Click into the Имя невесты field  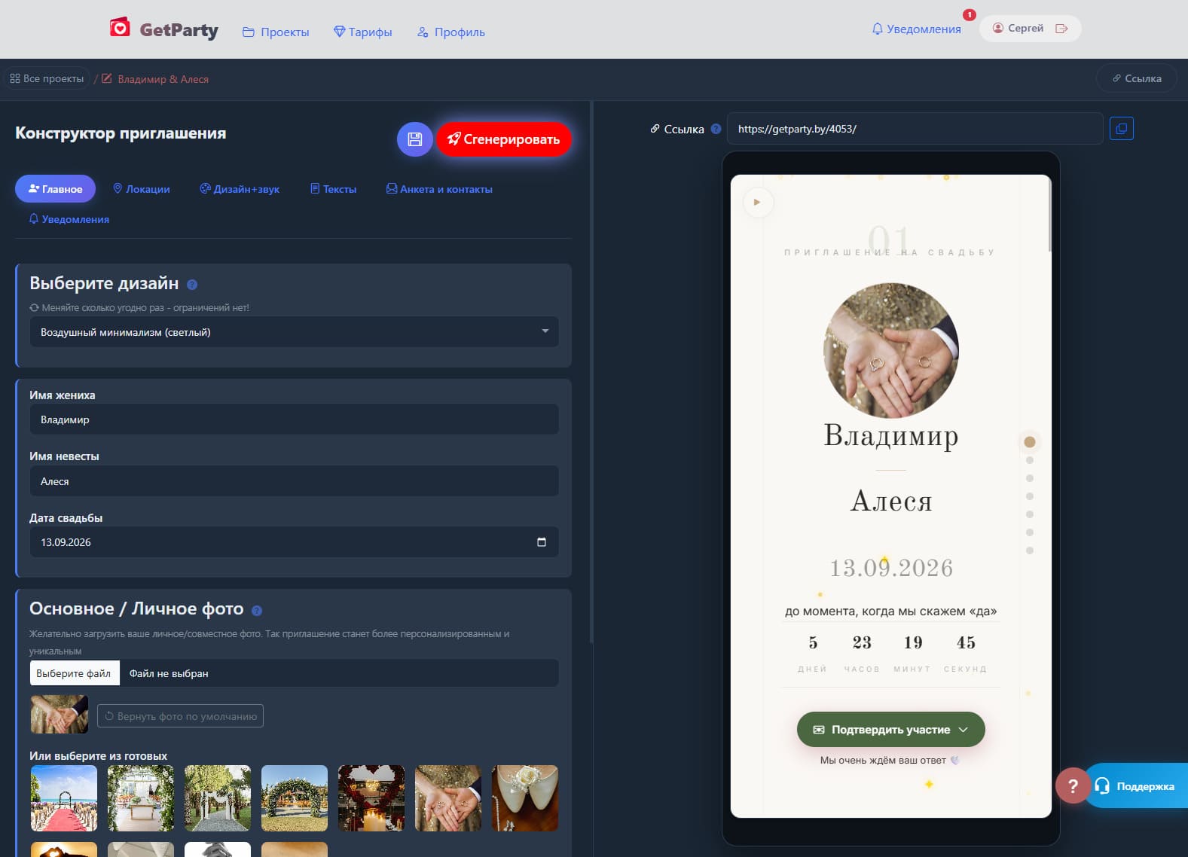pos(294,481)
